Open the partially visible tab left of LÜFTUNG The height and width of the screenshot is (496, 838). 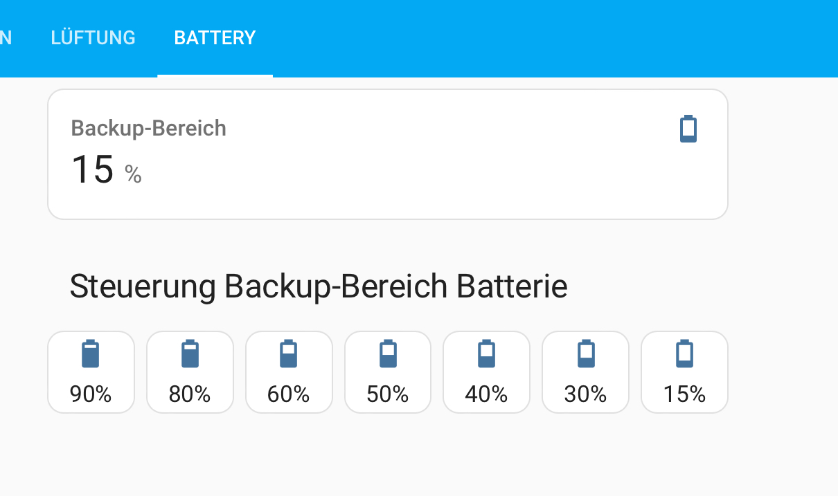pyautogui.click(x=6, y=37)
